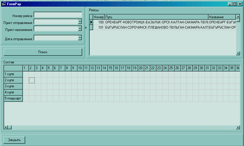Click the Закрыть button
The image size is (244, 146).
(x=14, y=140)
